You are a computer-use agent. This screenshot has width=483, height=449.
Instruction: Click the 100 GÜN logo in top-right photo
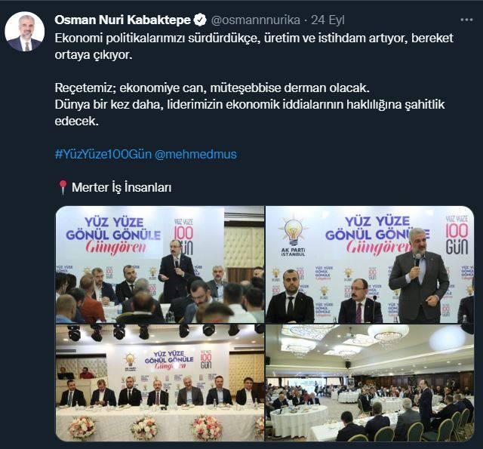[x=457, y=235]
